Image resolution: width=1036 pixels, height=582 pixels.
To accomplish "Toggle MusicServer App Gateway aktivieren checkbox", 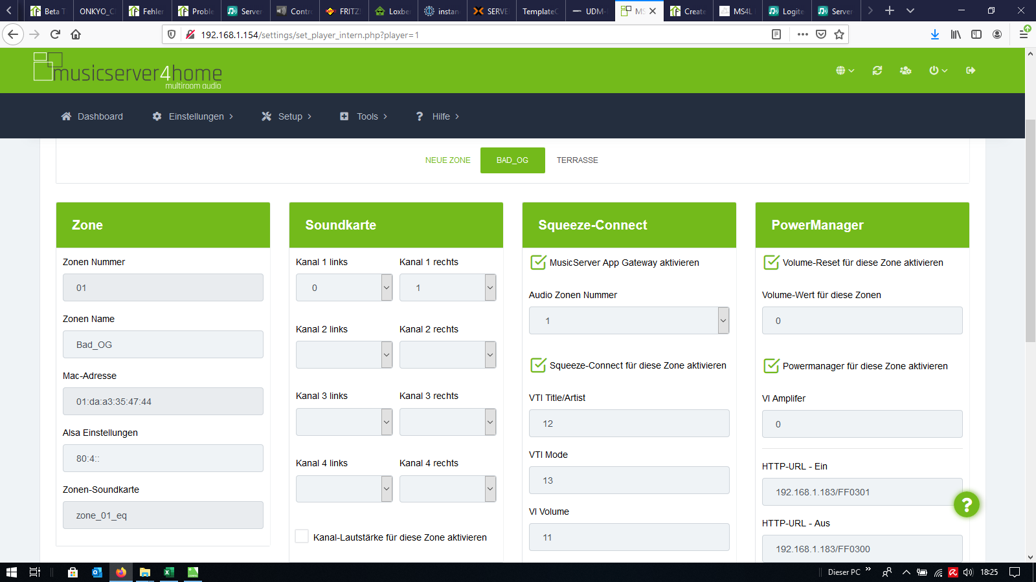I will point(538,263).
